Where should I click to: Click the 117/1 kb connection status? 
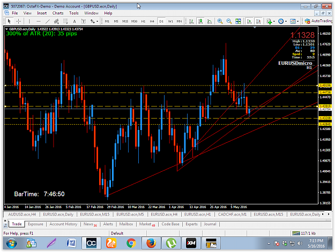click(304, 233)
